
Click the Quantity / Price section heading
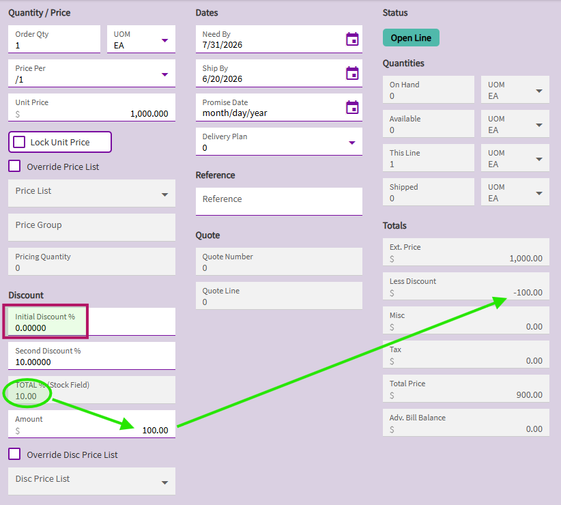[x=40, y=13]
